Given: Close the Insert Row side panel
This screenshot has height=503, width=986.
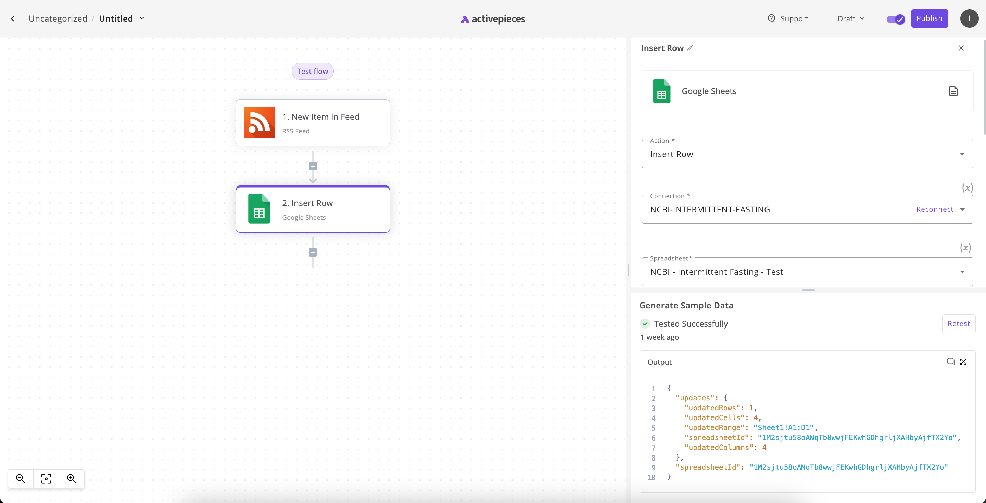Looking at the screenshot, I should click(x=961, y=48).
